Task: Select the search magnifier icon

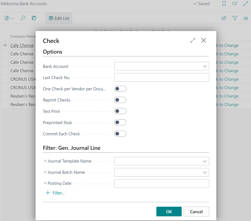Action: [x=23, y=18]
